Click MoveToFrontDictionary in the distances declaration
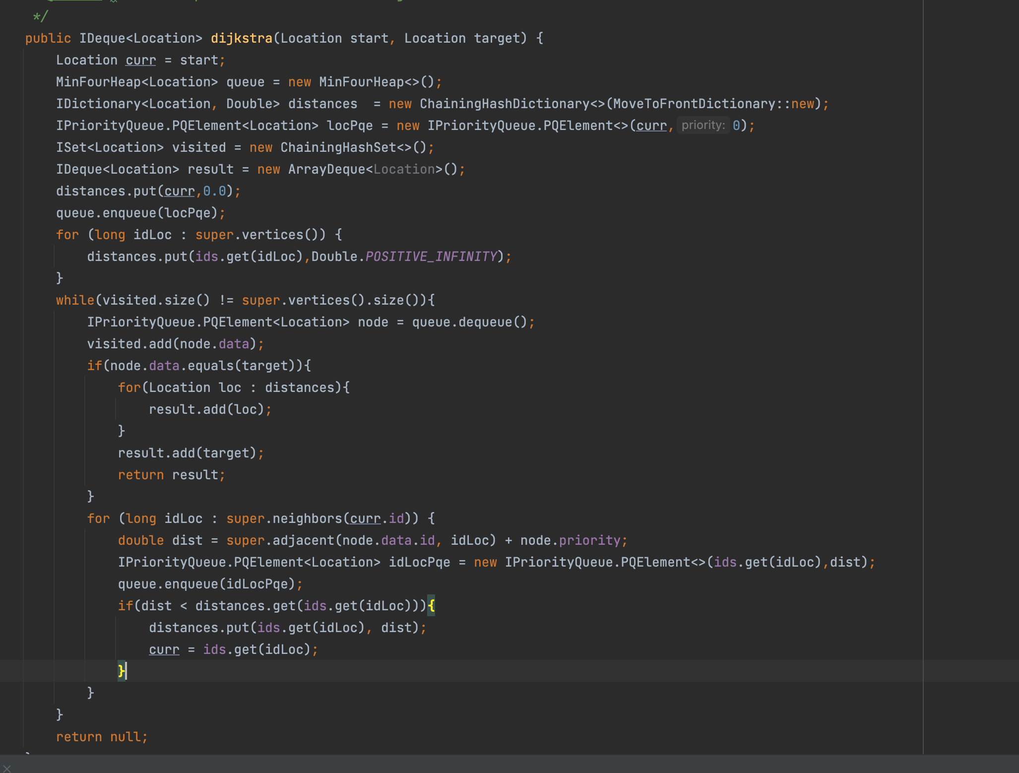 click(x=694, y=104)
